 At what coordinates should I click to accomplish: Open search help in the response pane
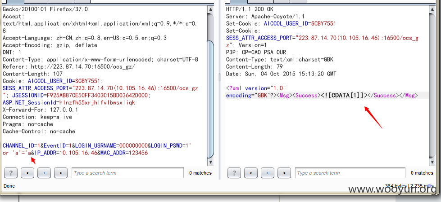234,173
